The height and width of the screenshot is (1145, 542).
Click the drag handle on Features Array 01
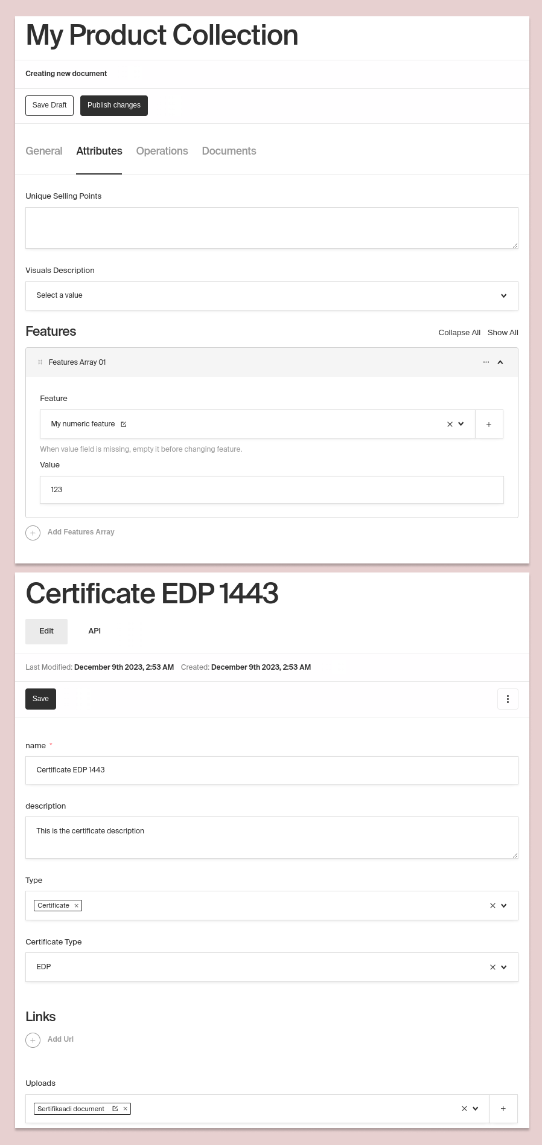click(x=40, y=362)
